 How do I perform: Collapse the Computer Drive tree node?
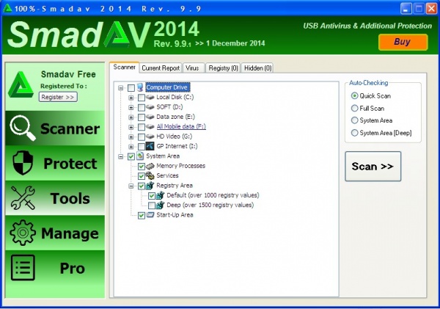click(x=121, y=88)
